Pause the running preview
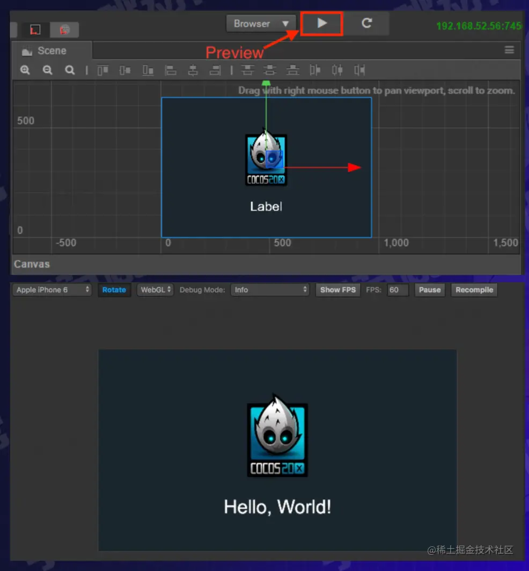The height and width of the screenshot is (571, 529). point(429,290)
